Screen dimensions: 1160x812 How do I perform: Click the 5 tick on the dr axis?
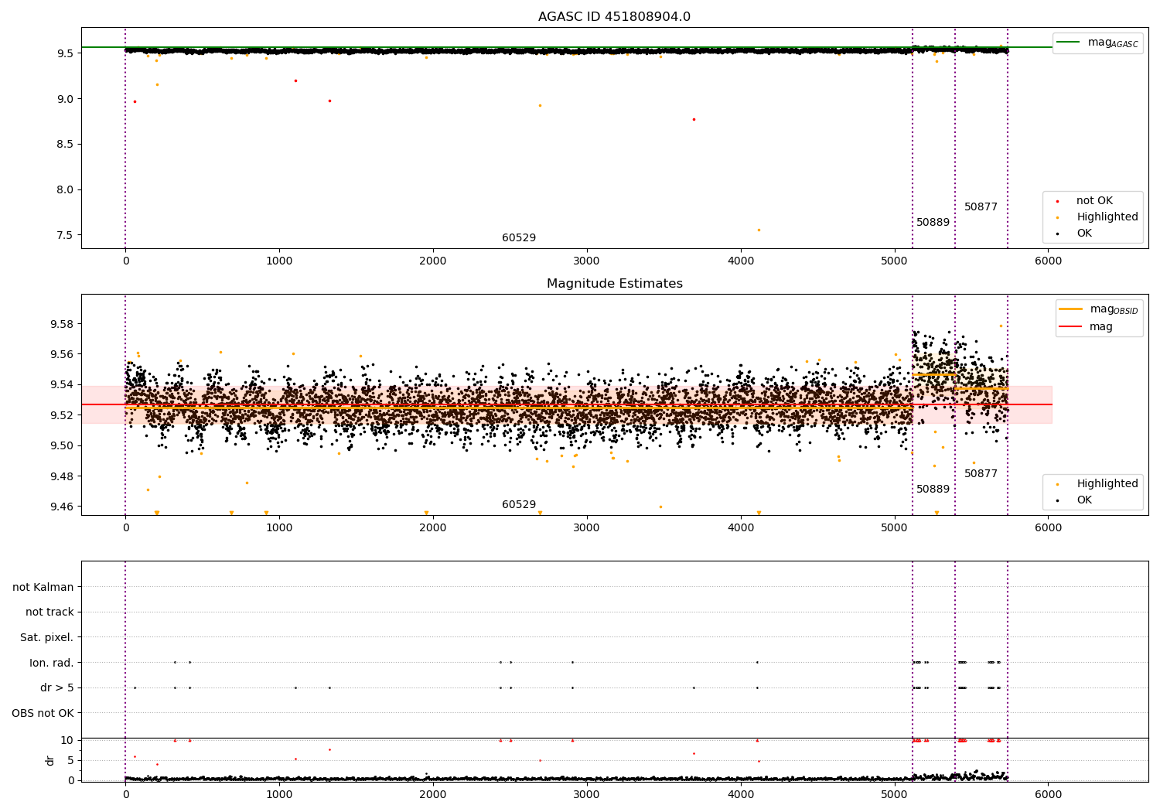[71, 760]
